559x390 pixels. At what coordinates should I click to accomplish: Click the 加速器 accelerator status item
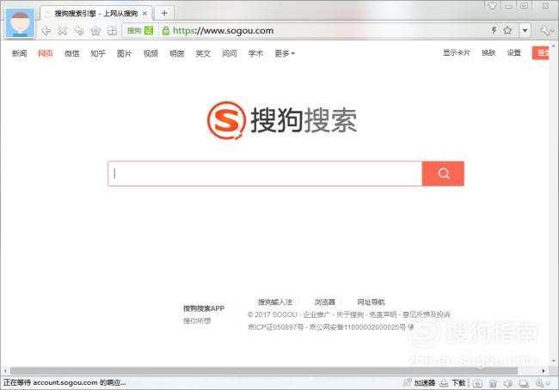(419, 383)
